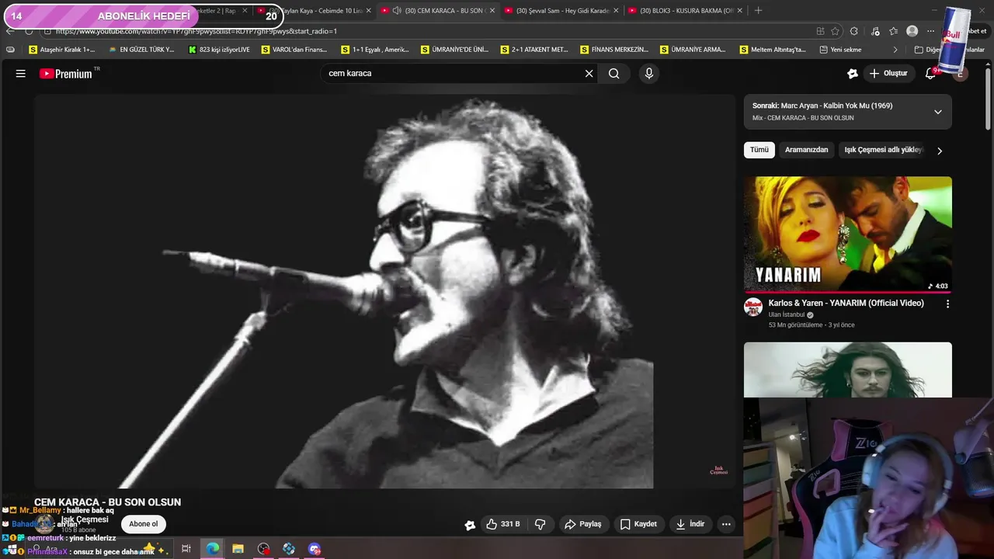Start voice search with microphone icon
Viewport: 994px width, 559px height.
649,74
